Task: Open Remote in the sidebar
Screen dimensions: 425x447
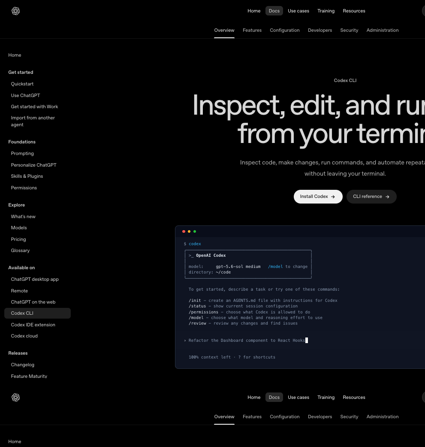Action: (x=19, y=291)
